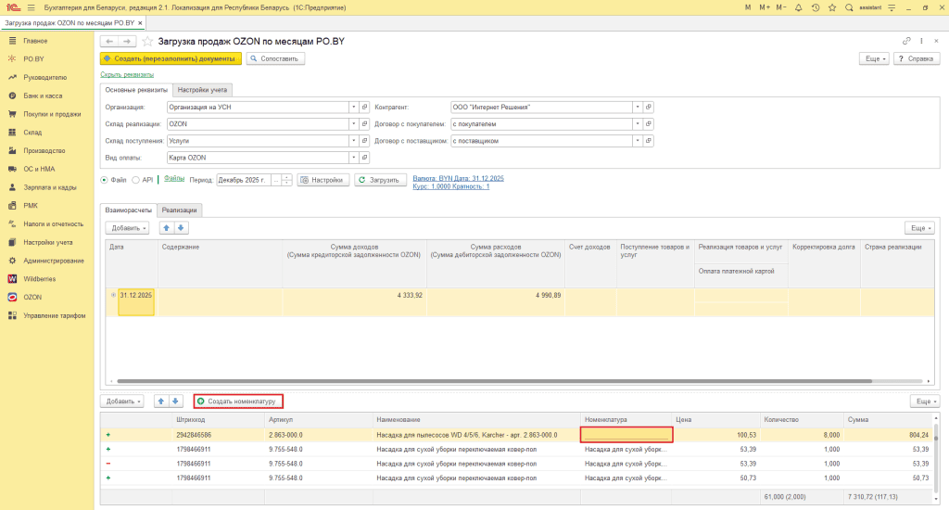The height and width of the screenshot is (510, 949).
Task: Open Еще menu of lower table
Action: [926, 401]
